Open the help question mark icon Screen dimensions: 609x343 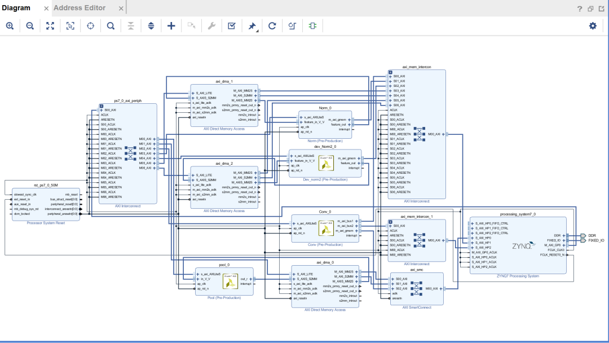coord(579,8)
